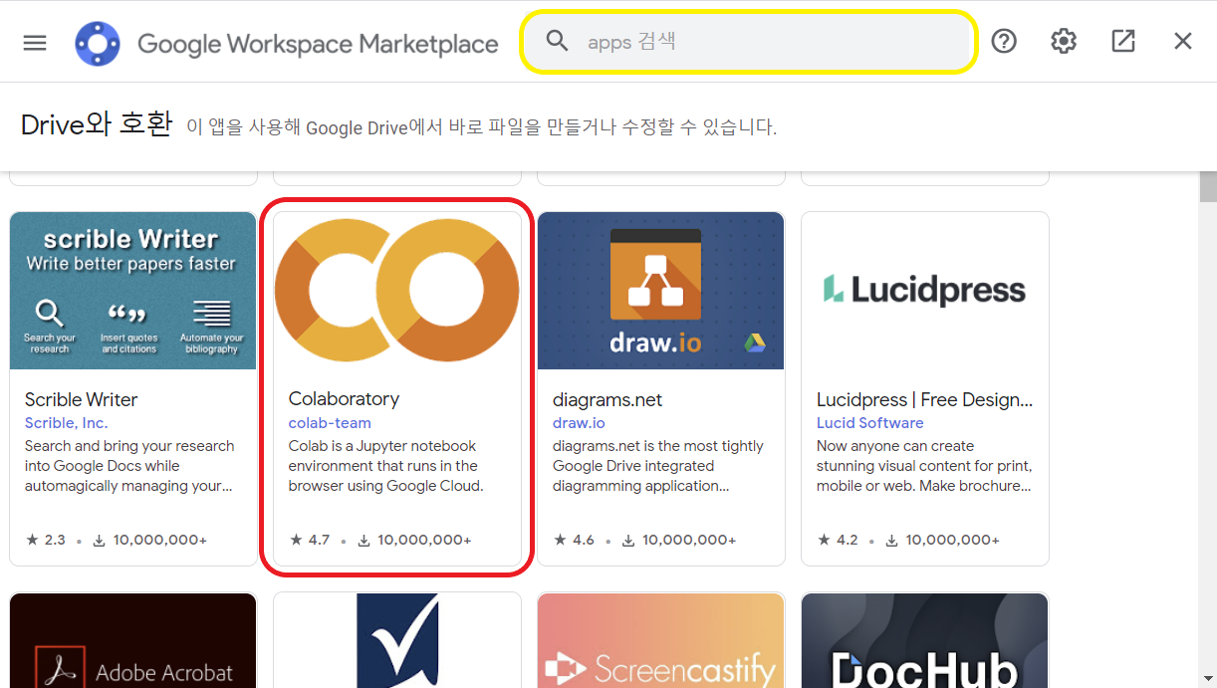Click the Scrible Writer description text

129,466
